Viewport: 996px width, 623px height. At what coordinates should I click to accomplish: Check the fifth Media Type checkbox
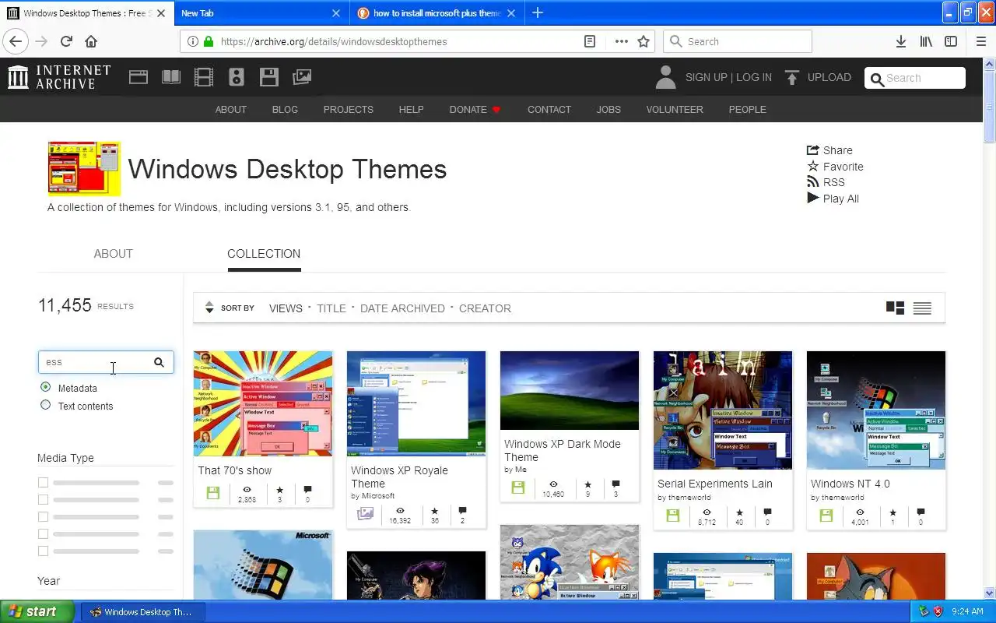tap(43, 551)
